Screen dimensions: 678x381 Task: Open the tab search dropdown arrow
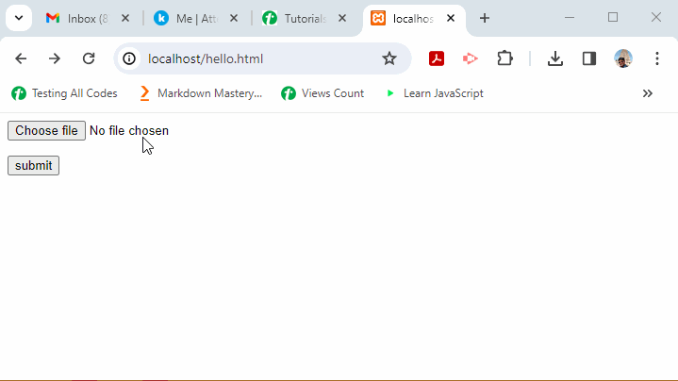tap(19, 18)
